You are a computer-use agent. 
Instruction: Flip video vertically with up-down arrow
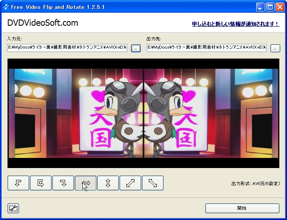[x=108, y=183]
